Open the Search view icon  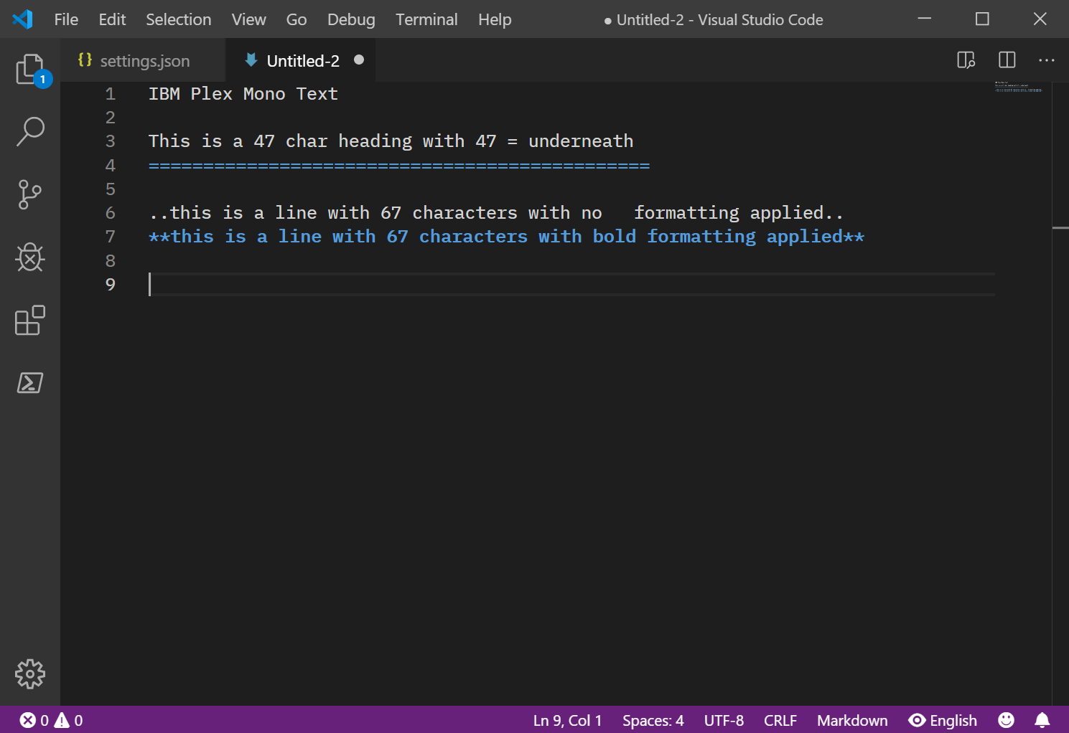[x=29, y=131]
